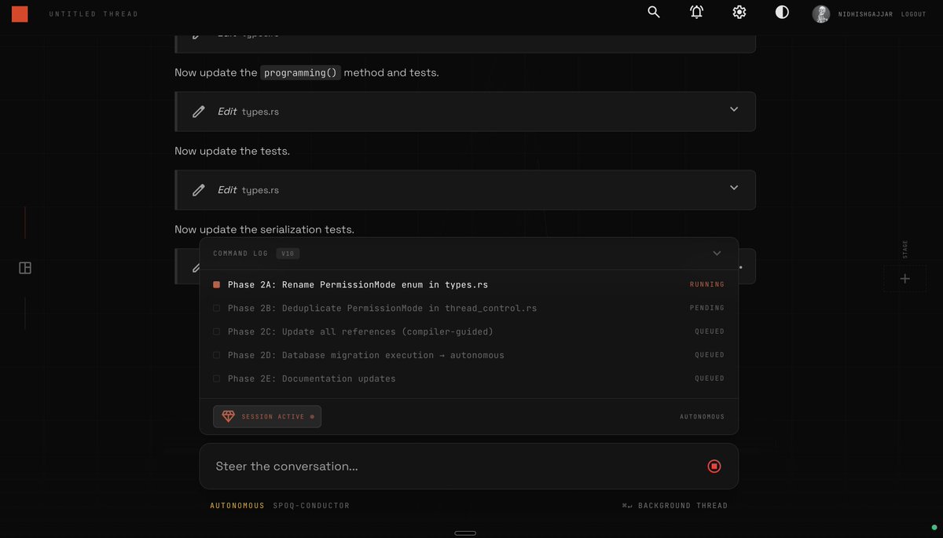Expand the first Edit types.rs block chevron
Screen dimensions: 943x538
pyautogui.click(x=734, y=109)
